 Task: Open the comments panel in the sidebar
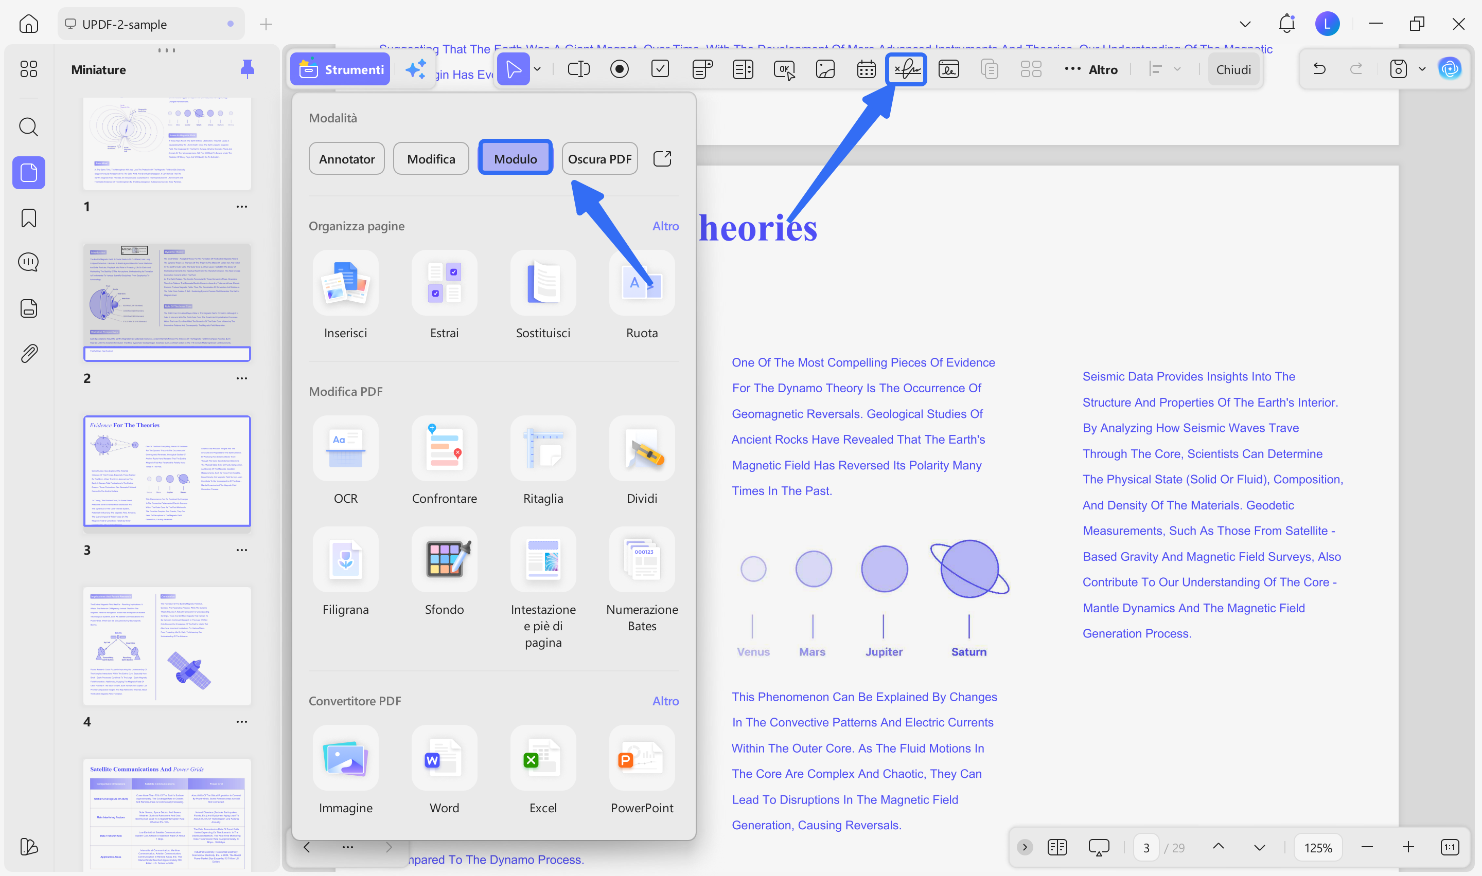(28, 262)
